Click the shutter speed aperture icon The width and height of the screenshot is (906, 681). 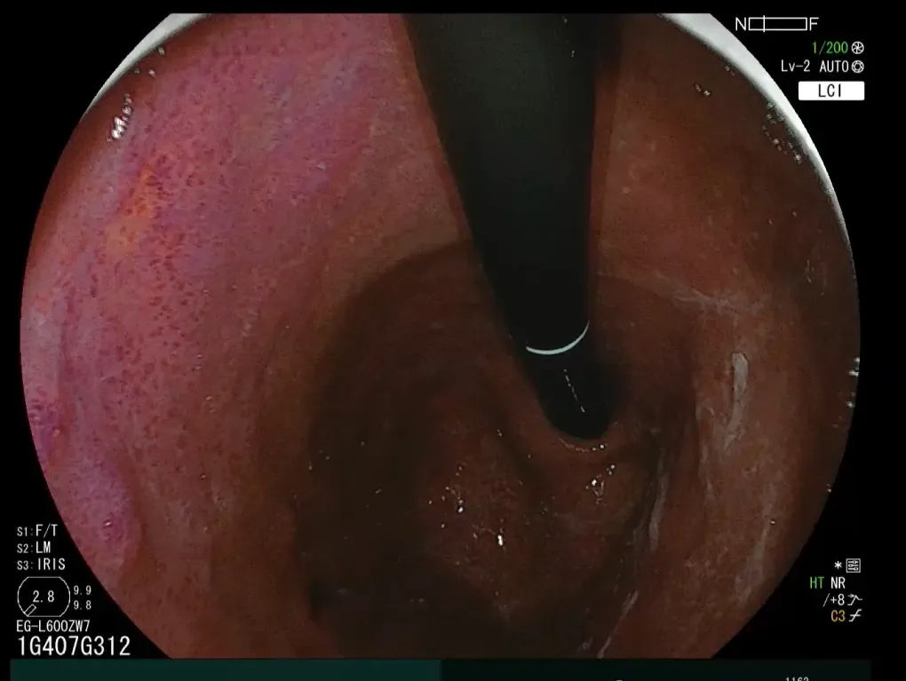(858, 48)
